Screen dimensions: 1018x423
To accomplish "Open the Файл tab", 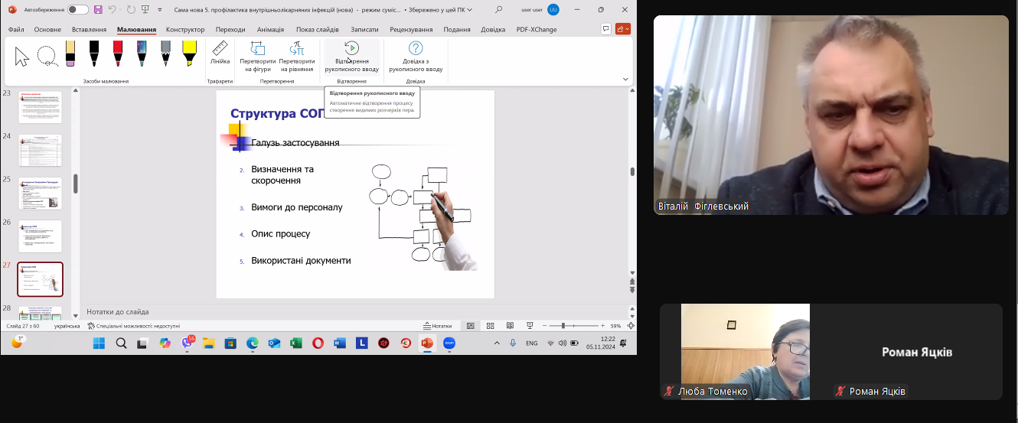I will (16, 29).
